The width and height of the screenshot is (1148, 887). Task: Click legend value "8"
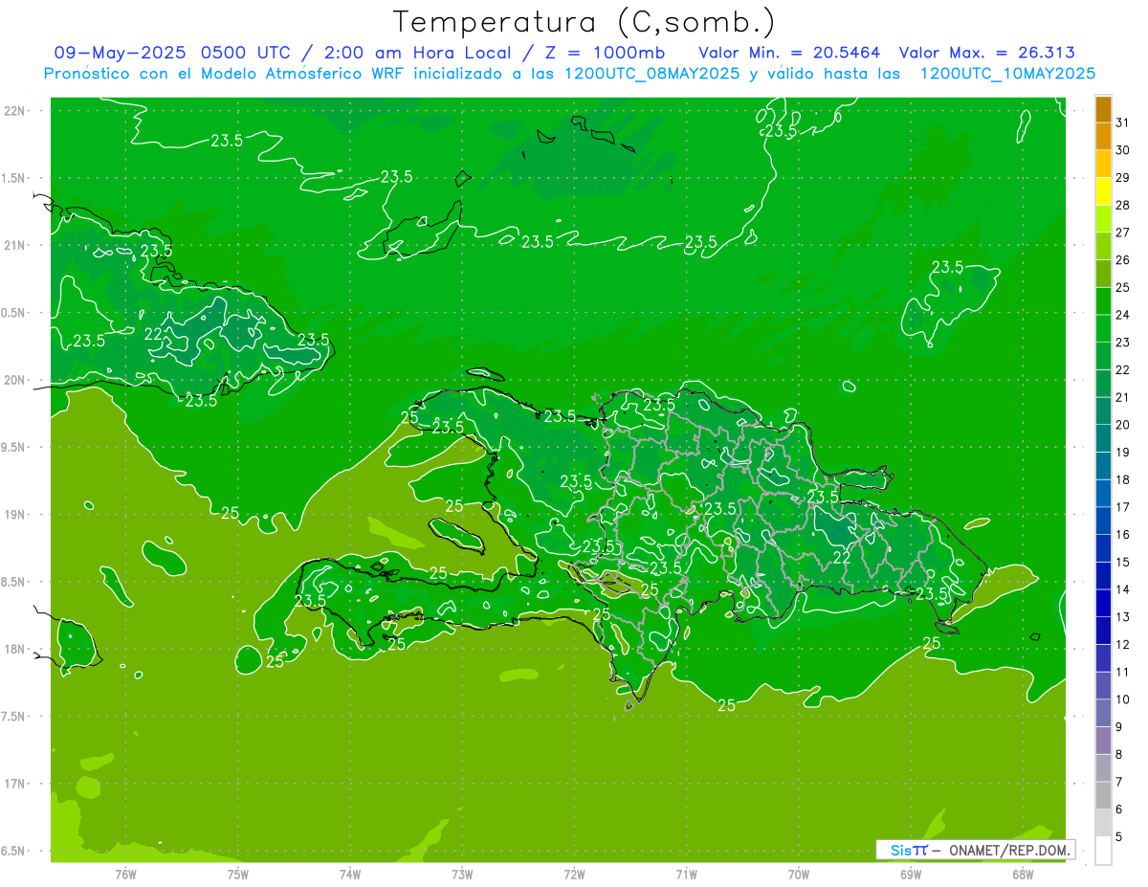point(1119,755)
